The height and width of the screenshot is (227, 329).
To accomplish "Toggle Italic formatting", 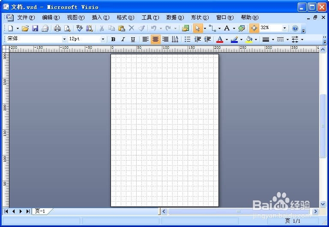I will point(123,39).
